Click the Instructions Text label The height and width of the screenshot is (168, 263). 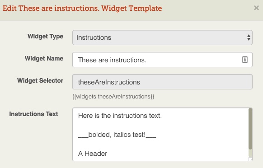coord(33,114)
